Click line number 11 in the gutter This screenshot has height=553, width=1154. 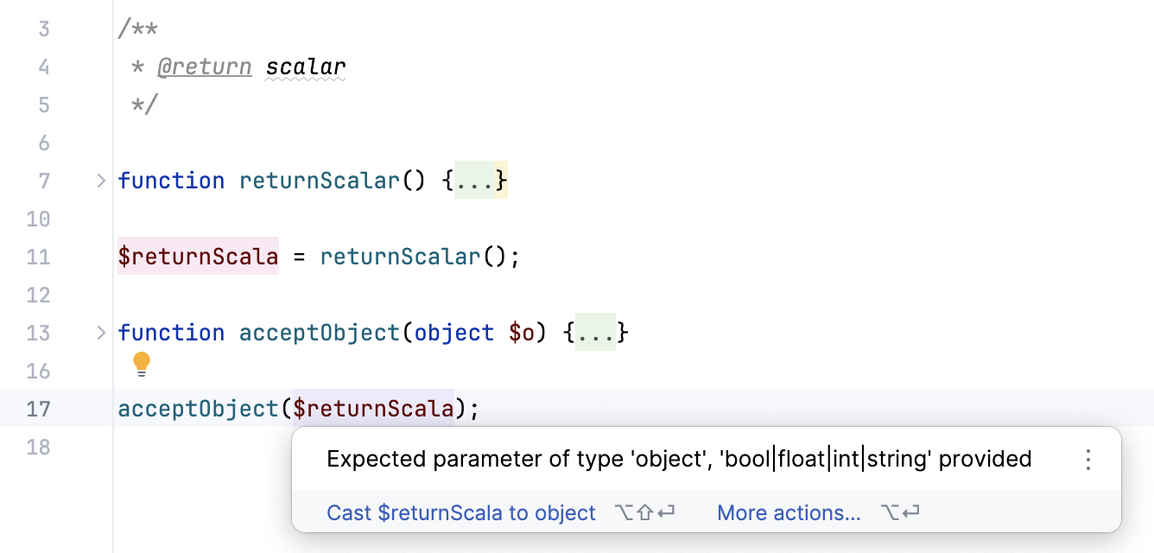coord(38,257)
